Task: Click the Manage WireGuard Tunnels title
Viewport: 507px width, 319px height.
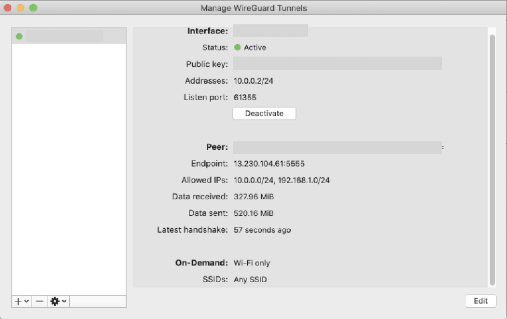Action: click(x=253, y=8)
